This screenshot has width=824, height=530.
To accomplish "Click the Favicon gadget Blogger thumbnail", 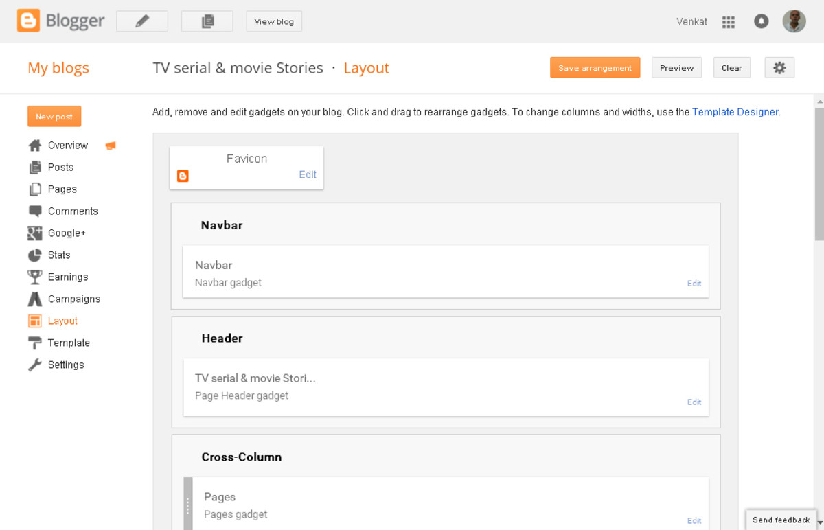I will (183, 176).
